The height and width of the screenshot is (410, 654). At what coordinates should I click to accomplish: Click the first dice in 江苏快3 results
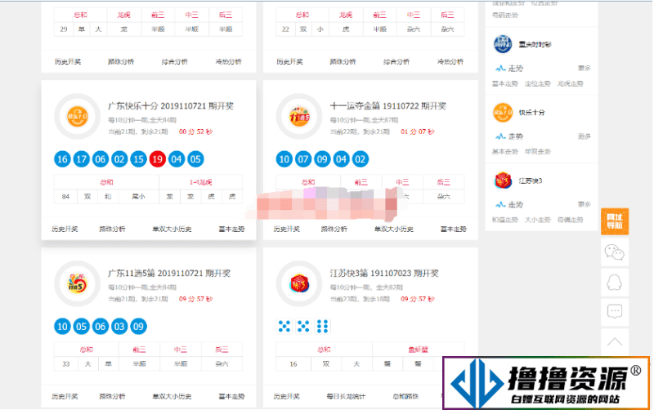pyautogui.click(x=284, y=326)
